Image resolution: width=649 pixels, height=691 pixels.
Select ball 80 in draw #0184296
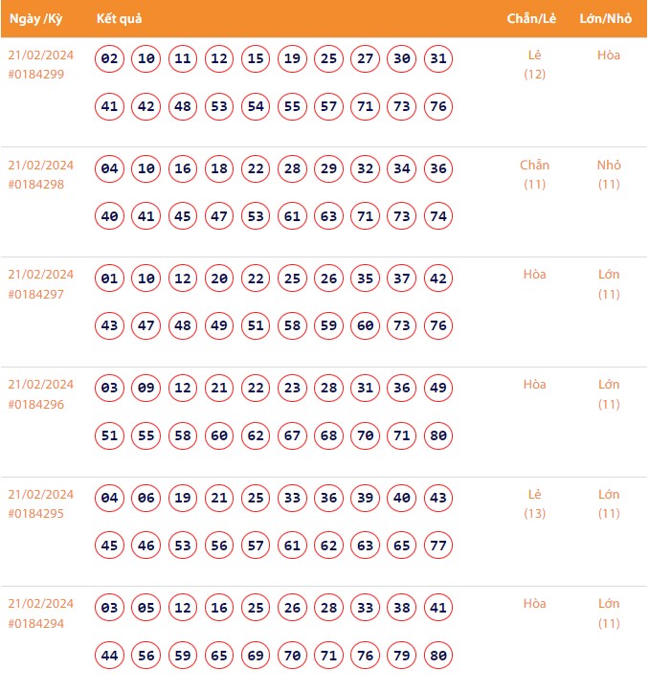[x=438, y=435]
